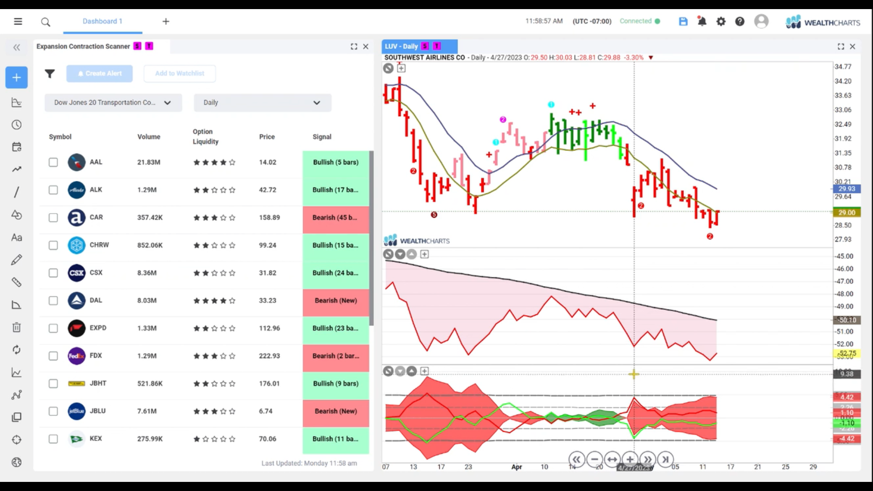Screen dimensions: 873x491
Task: Maximize the Expansion Contraction Scanner panel
Action: click(x=354, y=46)
